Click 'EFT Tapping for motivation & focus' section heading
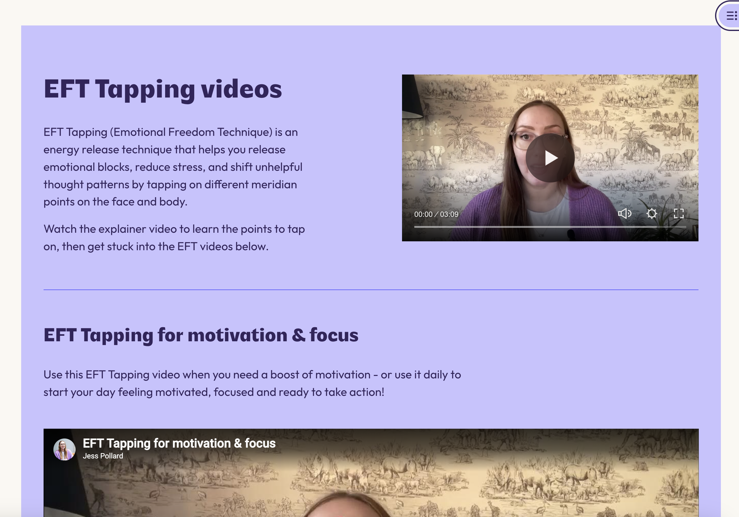This screenshot has height=517, width=739. 200,335
